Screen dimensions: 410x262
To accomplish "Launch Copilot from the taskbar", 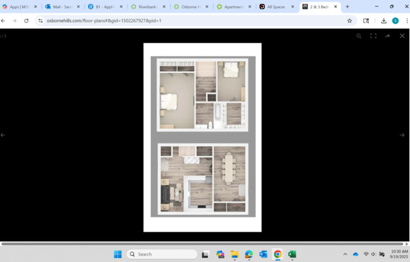I will pos(220,254).
